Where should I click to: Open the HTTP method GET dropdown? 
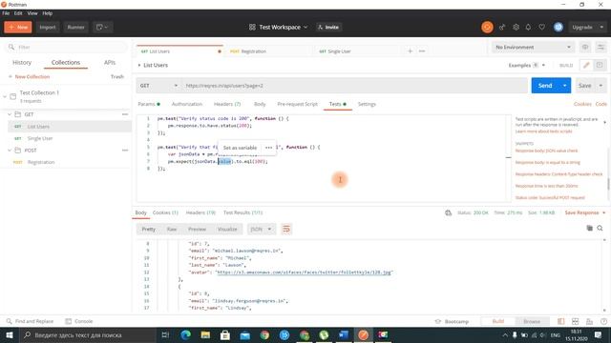click(158, 86)
